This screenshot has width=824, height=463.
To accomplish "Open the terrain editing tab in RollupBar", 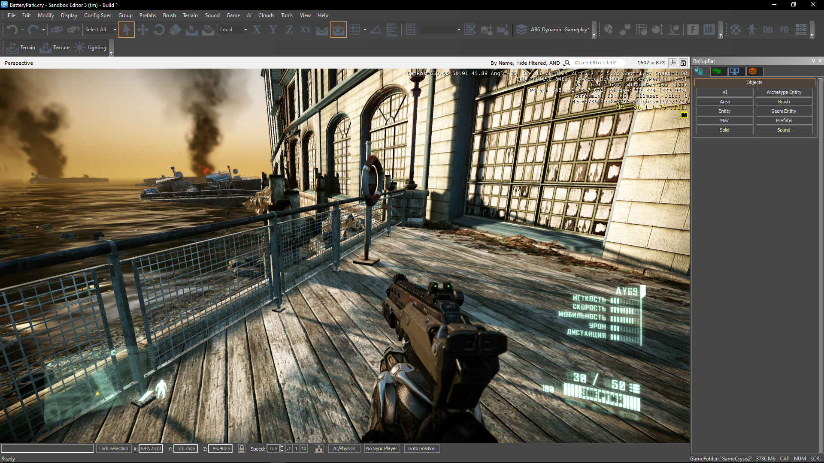I will (x=717, y=71).
